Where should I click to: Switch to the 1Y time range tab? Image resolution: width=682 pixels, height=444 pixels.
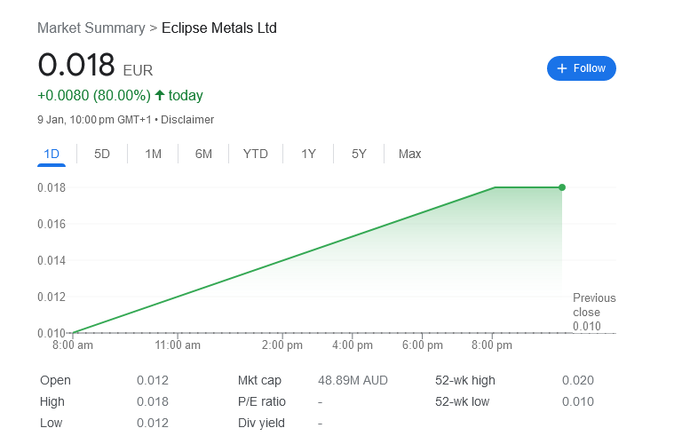(x=308, y=154)
